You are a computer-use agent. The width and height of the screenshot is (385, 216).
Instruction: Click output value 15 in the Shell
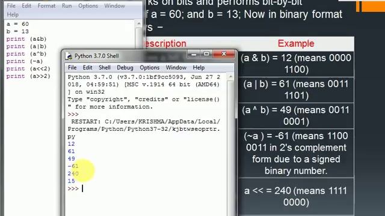[x=71, y=181]
